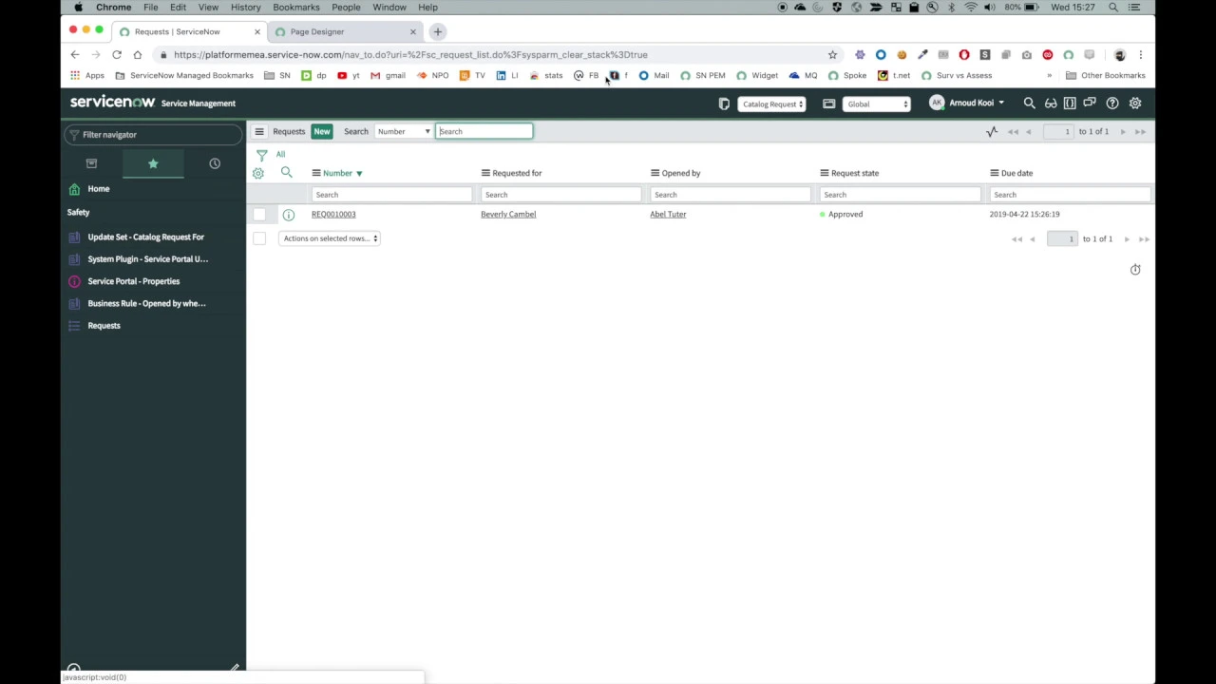Viewport: 1216px width, 684px height.
Task: Refresh the list with the reload icon
Action: tap(1134, 269)
